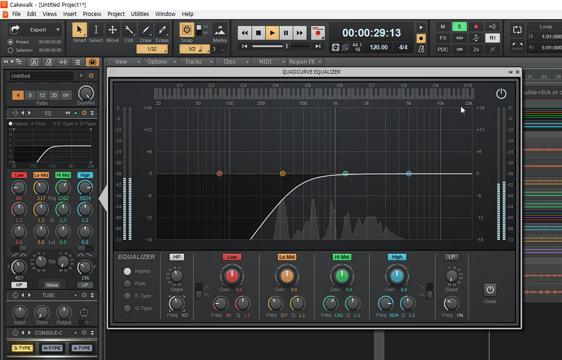Open the Process menu
Viewport: 562px width, 360px height.
[x=92, y=14]
